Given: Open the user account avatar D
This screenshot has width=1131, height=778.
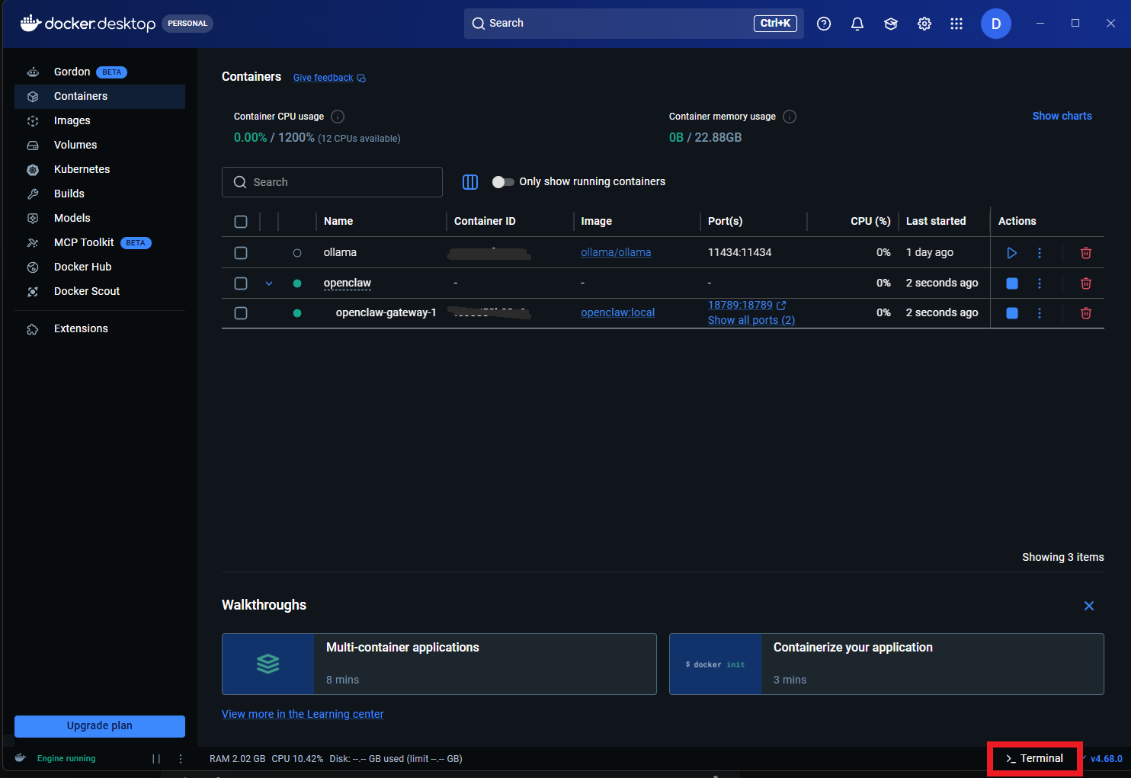Looking at the screenshot, I should pyautogui.click(x=996, y=24).
